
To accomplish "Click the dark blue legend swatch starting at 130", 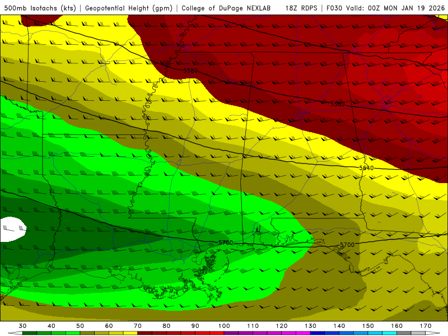I will [318, 333].
